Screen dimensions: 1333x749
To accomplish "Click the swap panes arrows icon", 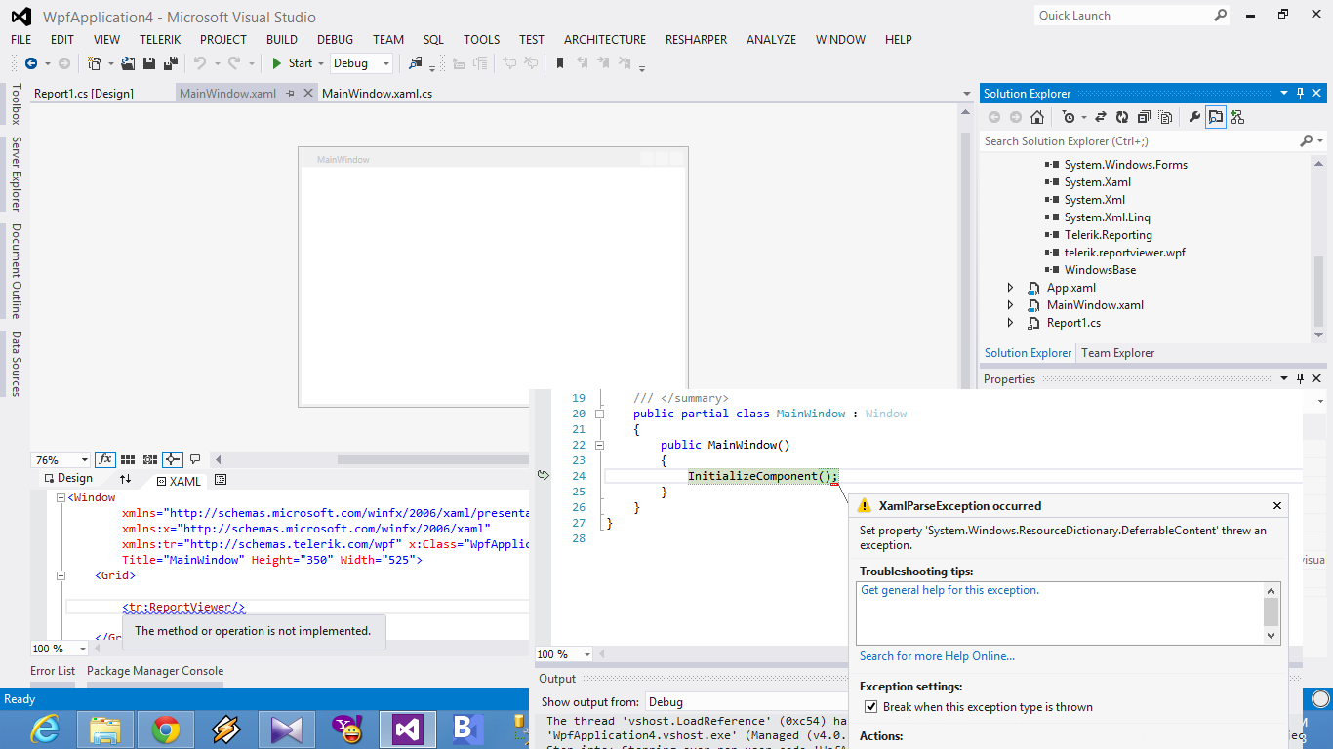I will click(x=125, y=480).
